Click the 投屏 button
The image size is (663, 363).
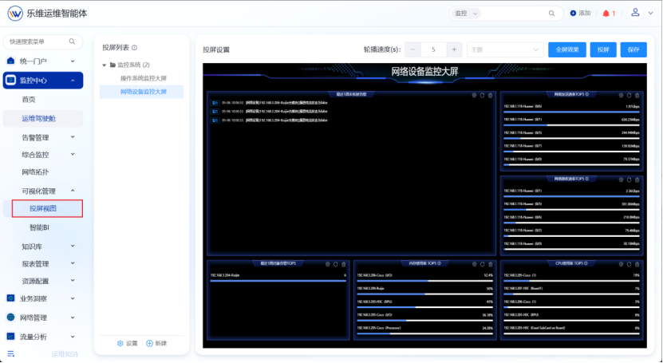(x=603, y=49)
